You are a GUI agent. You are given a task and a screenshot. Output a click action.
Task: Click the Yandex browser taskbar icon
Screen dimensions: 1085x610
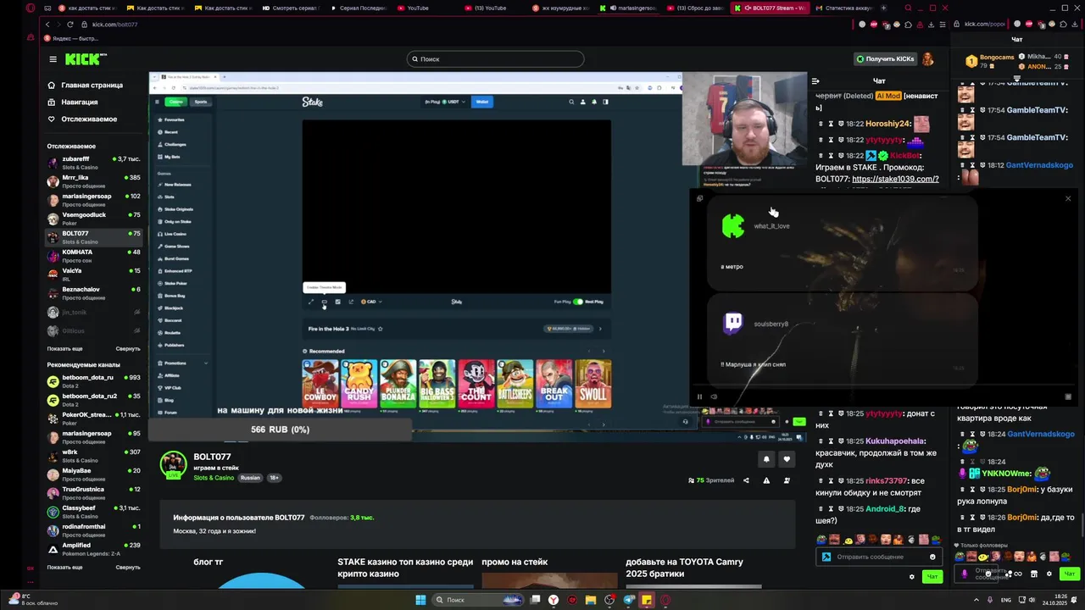554,600
